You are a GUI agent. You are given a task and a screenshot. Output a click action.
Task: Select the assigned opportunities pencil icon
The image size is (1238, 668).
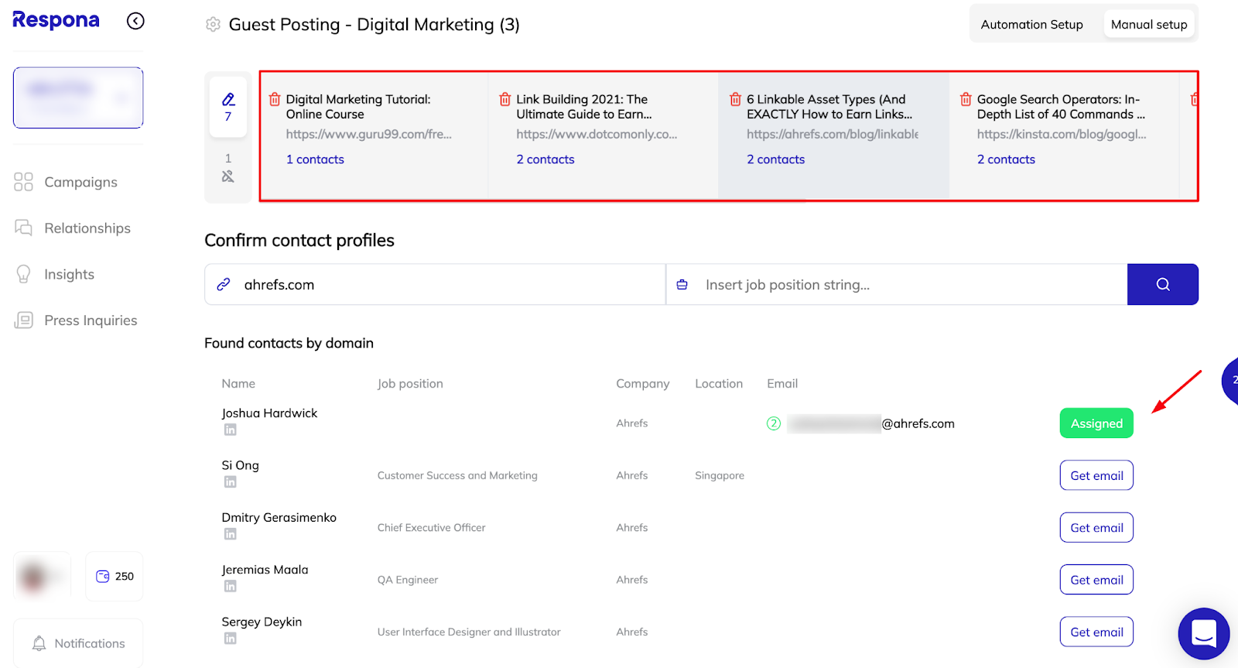[228, 107]
